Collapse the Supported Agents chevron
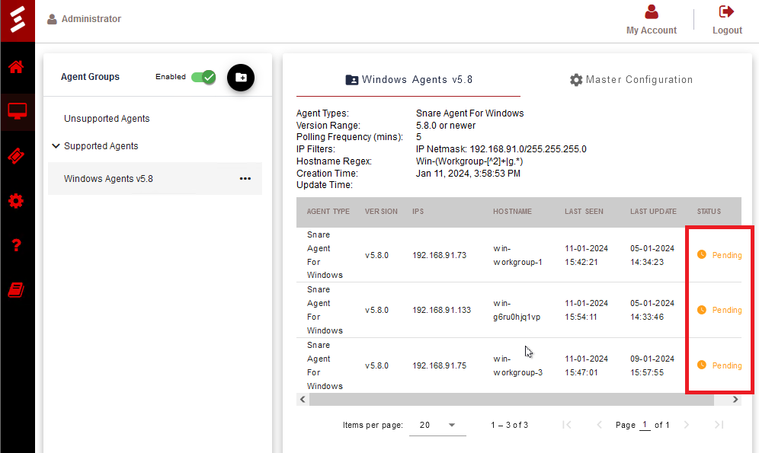Viewport: 759px width, 453px height. [x=56, y=145]
